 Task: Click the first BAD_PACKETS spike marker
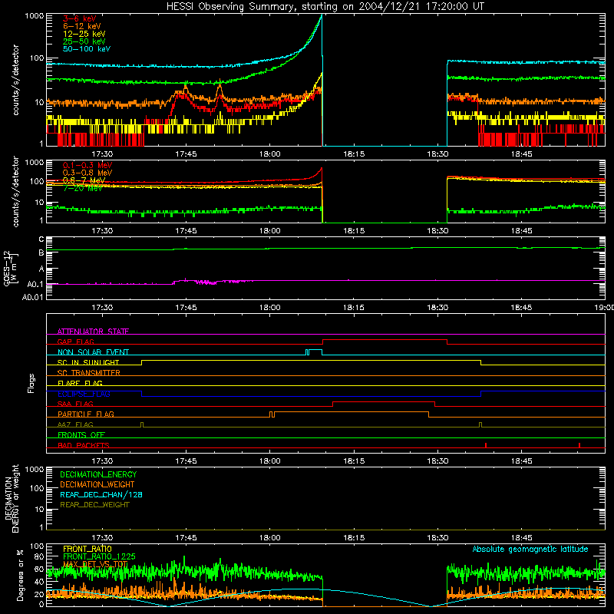coord(486,445)
